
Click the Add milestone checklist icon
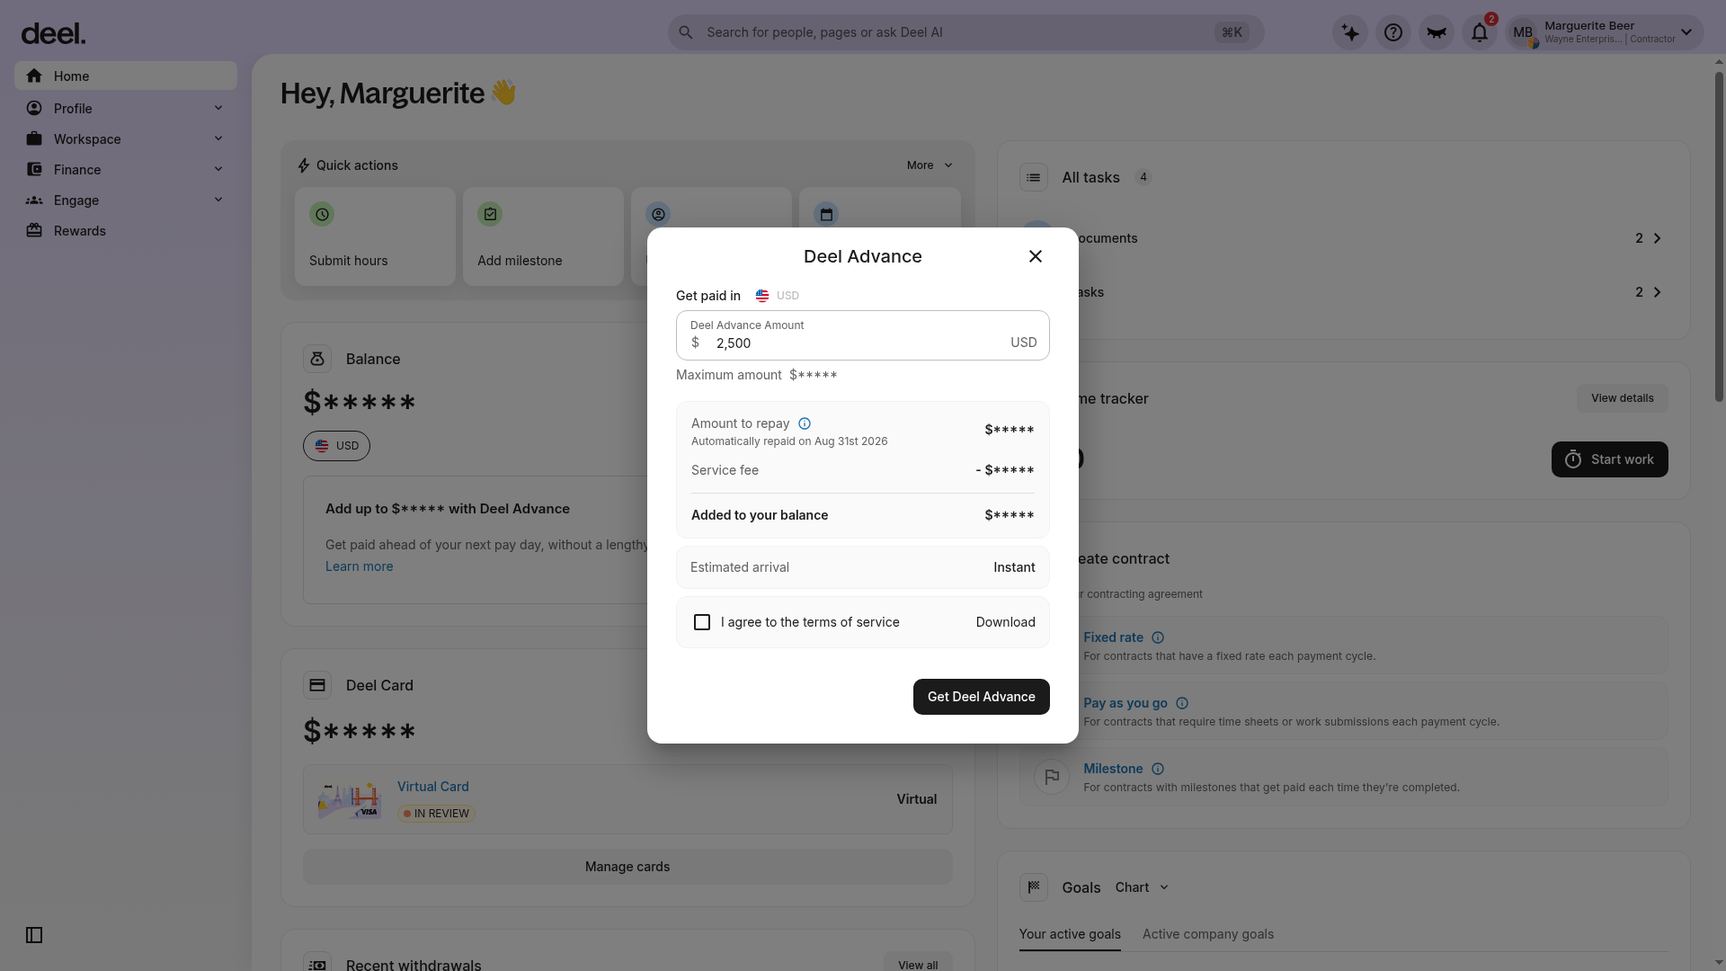[490, 214]
